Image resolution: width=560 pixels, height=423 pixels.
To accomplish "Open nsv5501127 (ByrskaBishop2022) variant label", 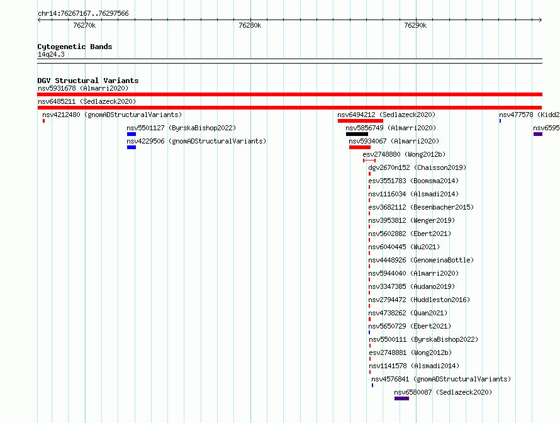I will [x=181, y=128].
